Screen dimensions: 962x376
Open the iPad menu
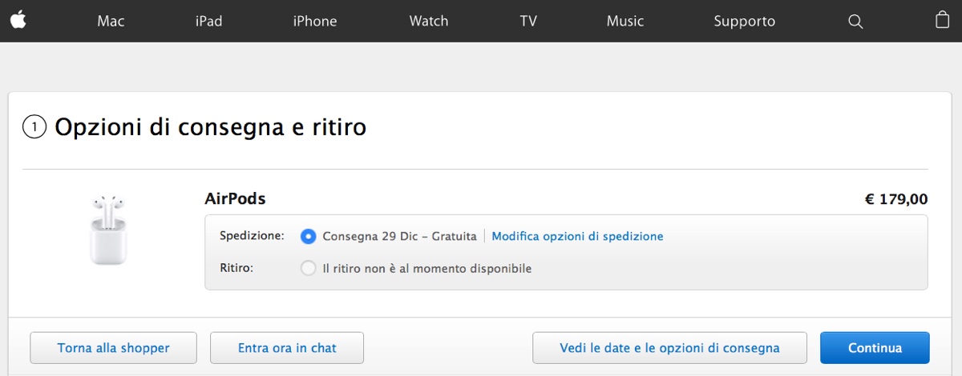coord(208,22)
